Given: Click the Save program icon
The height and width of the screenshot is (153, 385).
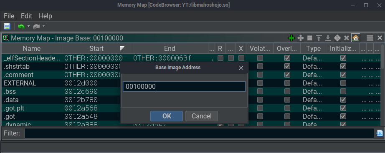Looking at the screenshot, I should (7, 26).
